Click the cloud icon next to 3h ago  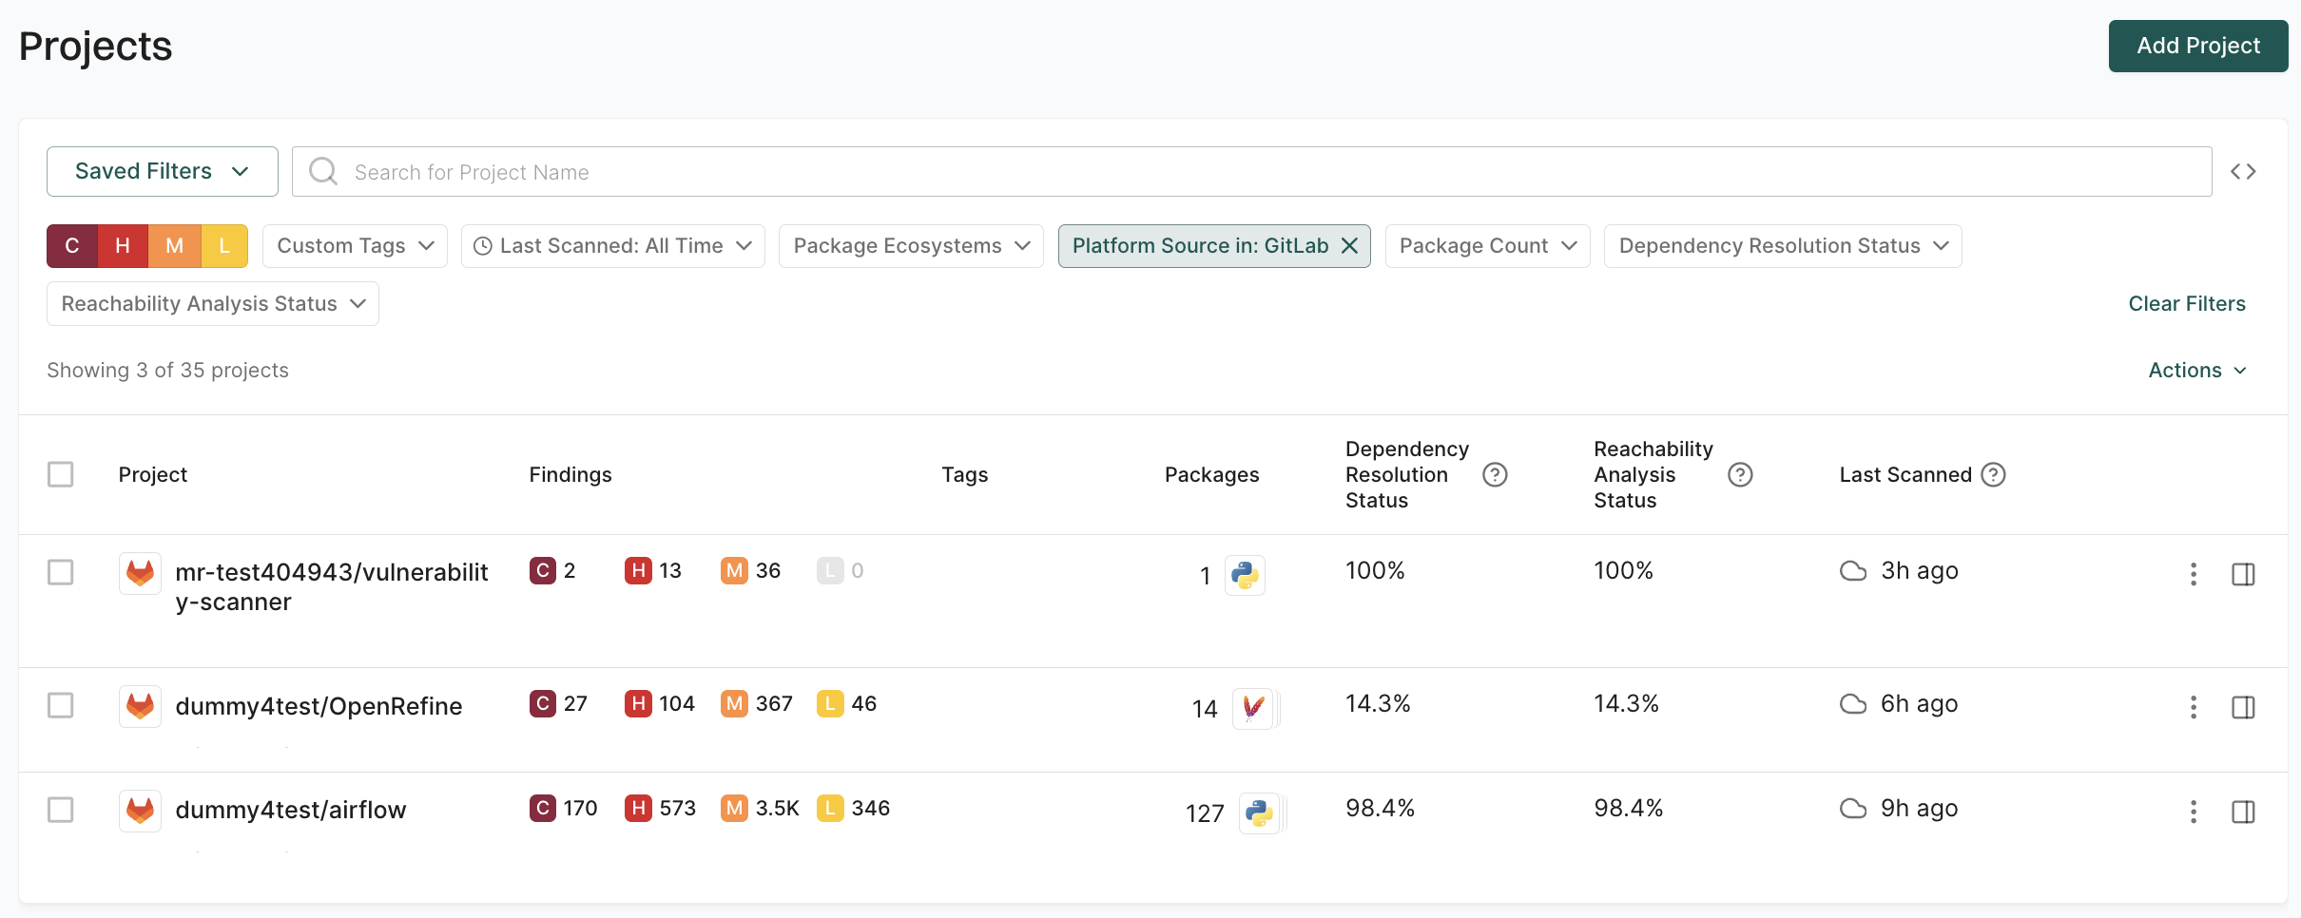1851,570
